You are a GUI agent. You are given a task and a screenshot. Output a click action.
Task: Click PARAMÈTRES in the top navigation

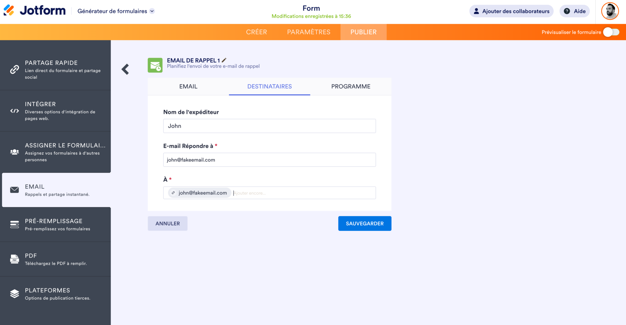[308, 32]
